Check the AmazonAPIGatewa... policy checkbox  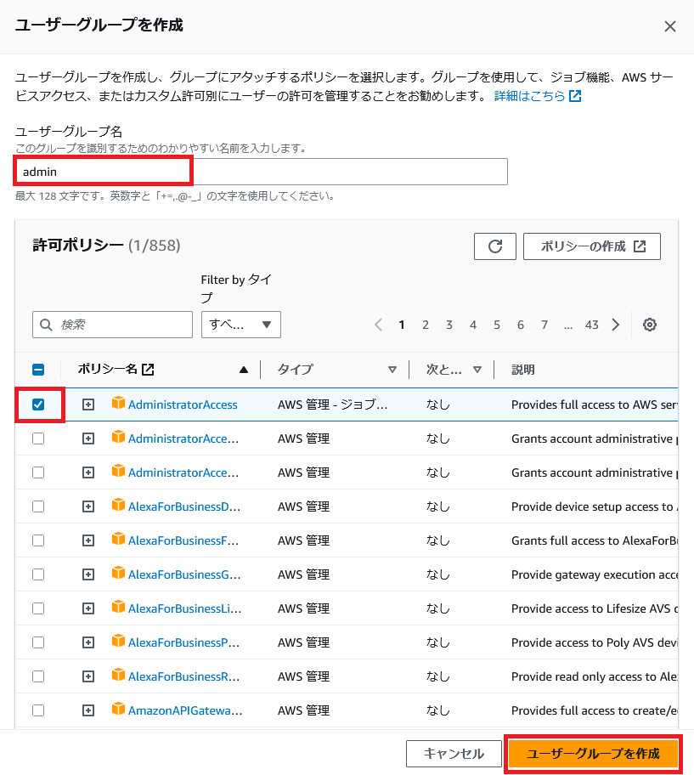tap(38, 710)
